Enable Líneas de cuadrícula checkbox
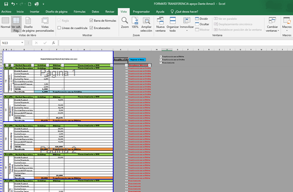Viewport: 293px width, 192px height. point(59,28)
